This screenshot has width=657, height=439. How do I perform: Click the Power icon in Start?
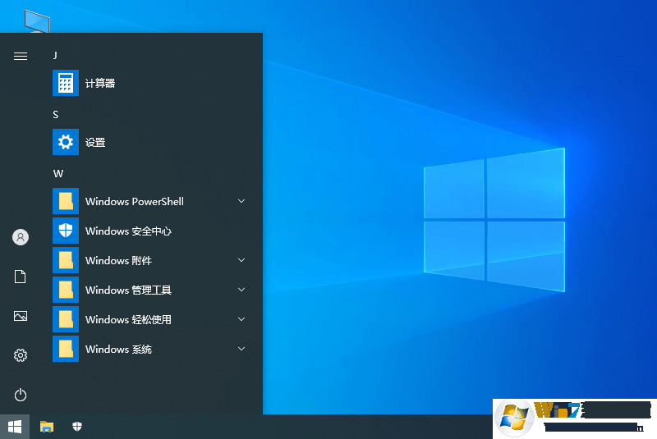point(21,395)
